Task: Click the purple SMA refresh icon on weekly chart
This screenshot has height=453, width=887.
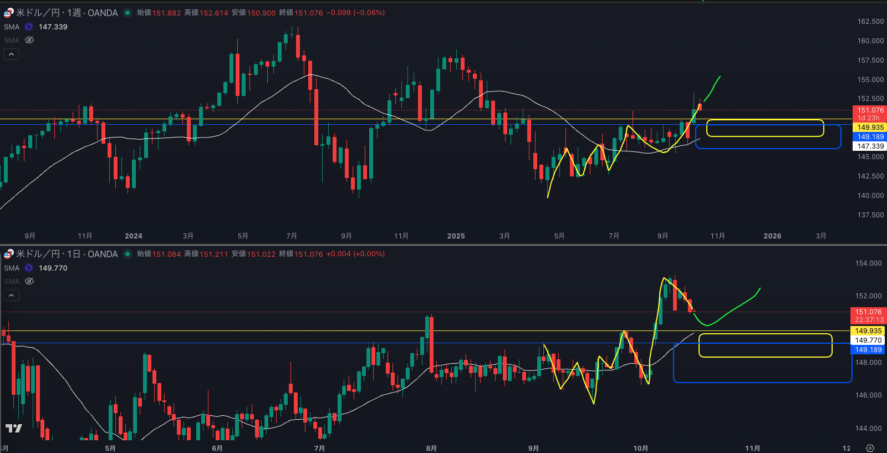Action: (29, 27)
